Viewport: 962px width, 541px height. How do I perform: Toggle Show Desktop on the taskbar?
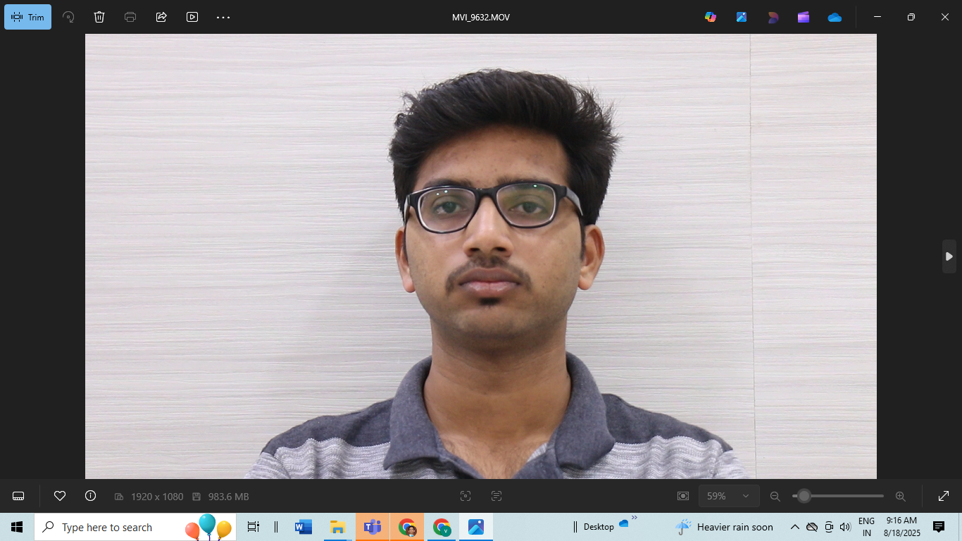coord(959,527)
